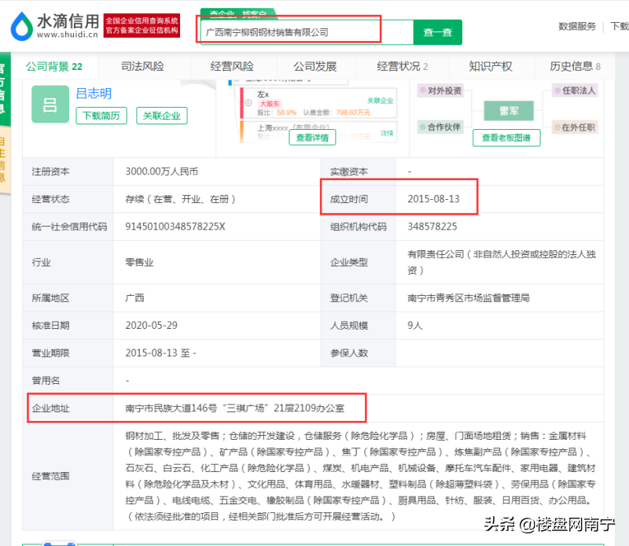Select the 知识产权 tab
This screenshot has height=546, width=629.
point(490,66)
